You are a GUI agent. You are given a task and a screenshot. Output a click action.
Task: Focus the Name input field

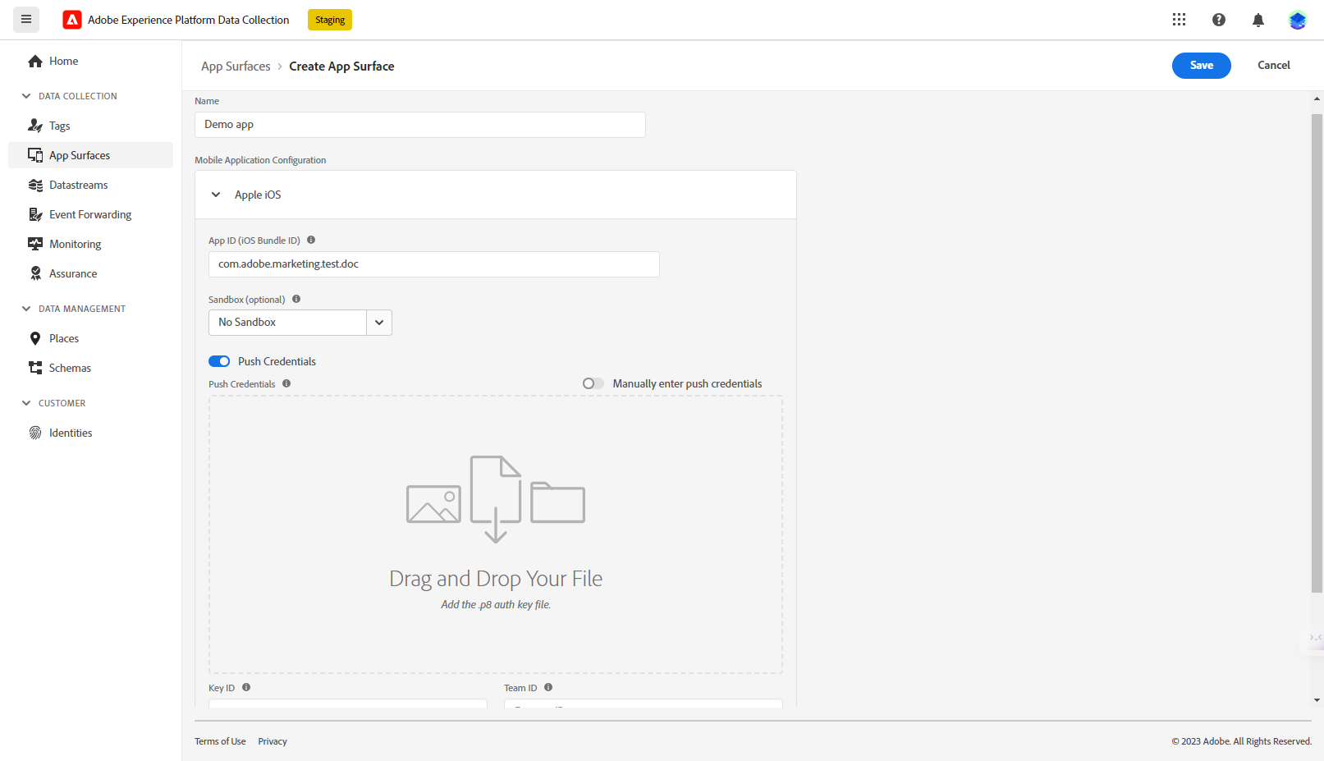pyautogui.click(x=420, y=125)
